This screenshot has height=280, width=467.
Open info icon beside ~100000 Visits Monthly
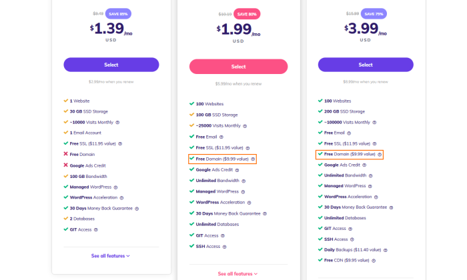(374, 123)
